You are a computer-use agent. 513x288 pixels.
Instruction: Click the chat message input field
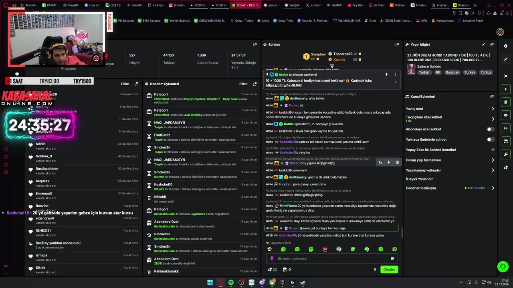[332, 259]
